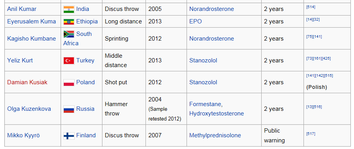Jump to citation reference 517
354x149 pixels.
point(311,134)
